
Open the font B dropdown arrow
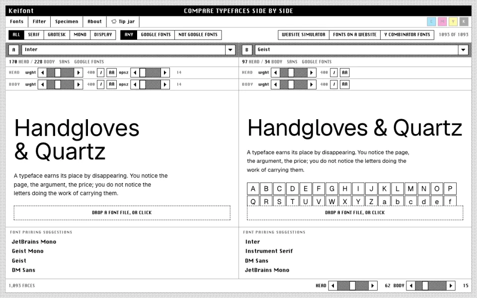pyautogui.click(x=463, y=50)
